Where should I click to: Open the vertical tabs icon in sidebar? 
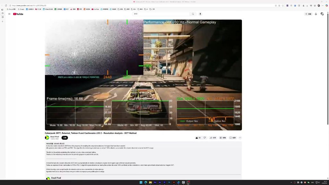pyautogui.click(x=3, y=10)
